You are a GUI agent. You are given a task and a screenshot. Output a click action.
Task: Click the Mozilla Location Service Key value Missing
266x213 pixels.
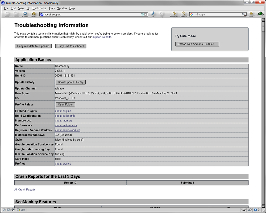60,154
